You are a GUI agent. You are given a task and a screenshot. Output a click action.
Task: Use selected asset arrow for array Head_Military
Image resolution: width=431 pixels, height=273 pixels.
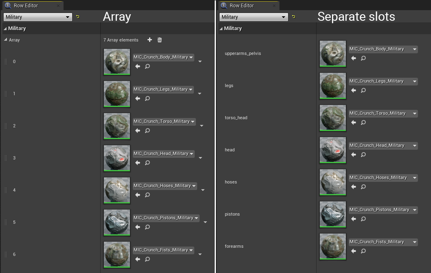(x=138, y=163)
